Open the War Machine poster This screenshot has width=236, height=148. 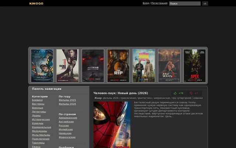(93, 66)
